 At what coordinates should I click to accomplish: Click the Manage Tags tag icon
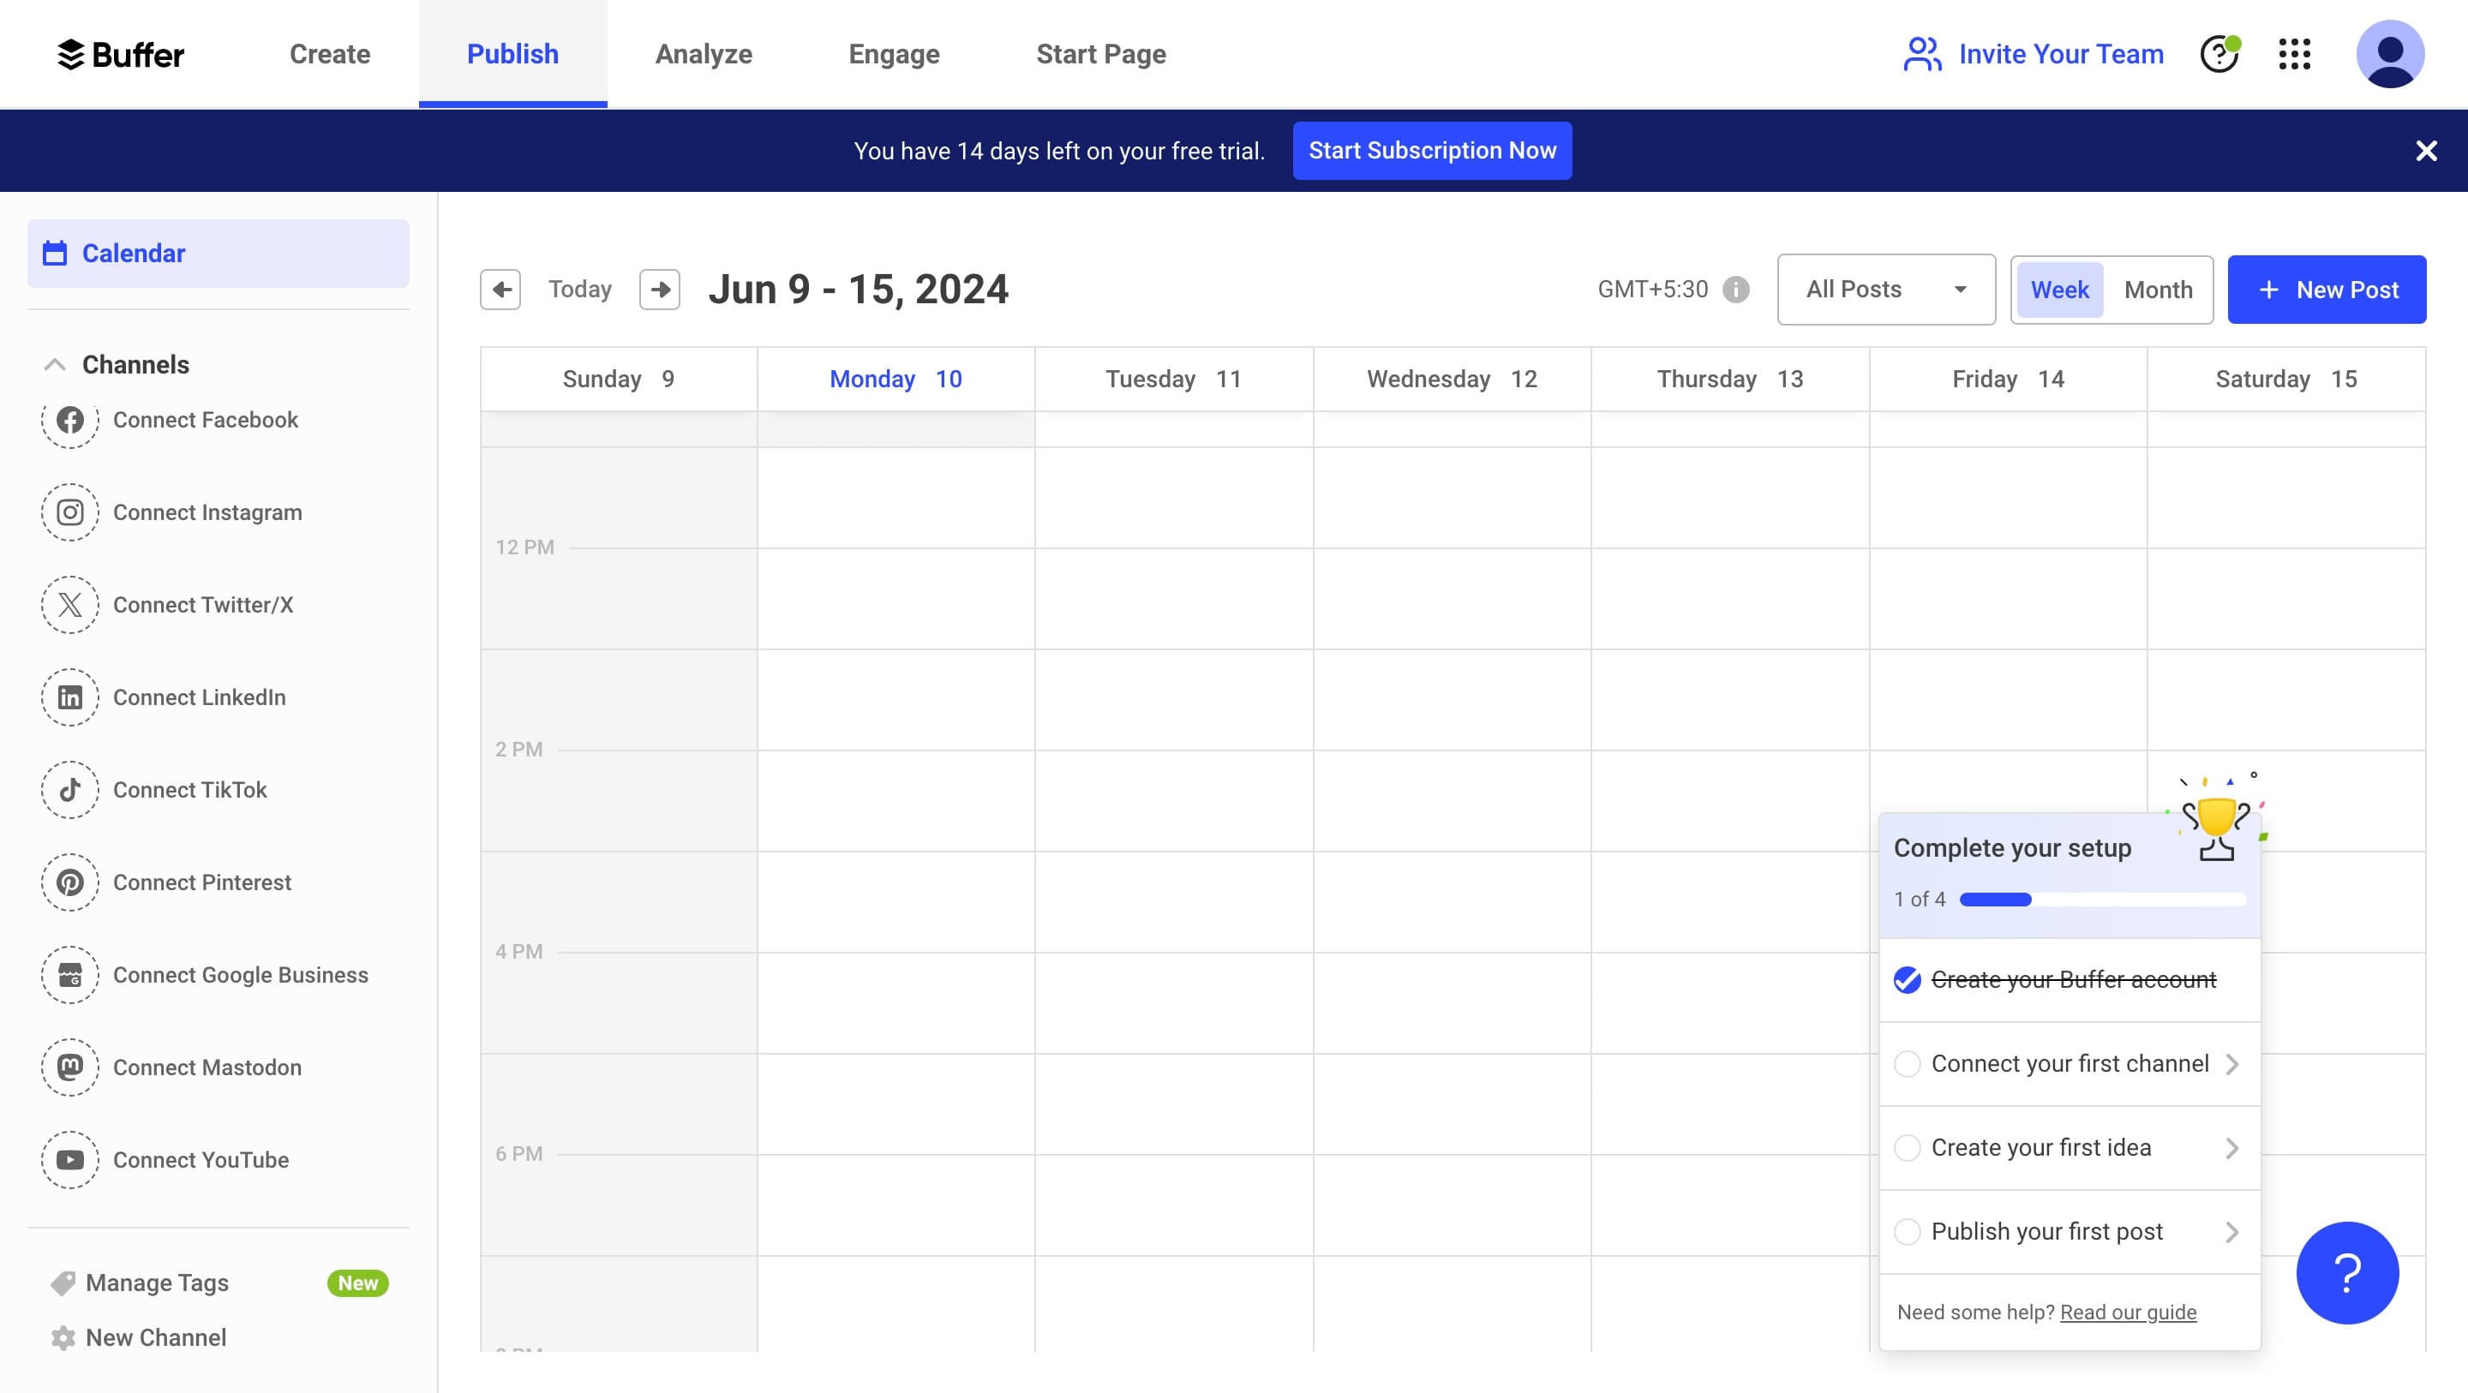tap(63, 1282)
